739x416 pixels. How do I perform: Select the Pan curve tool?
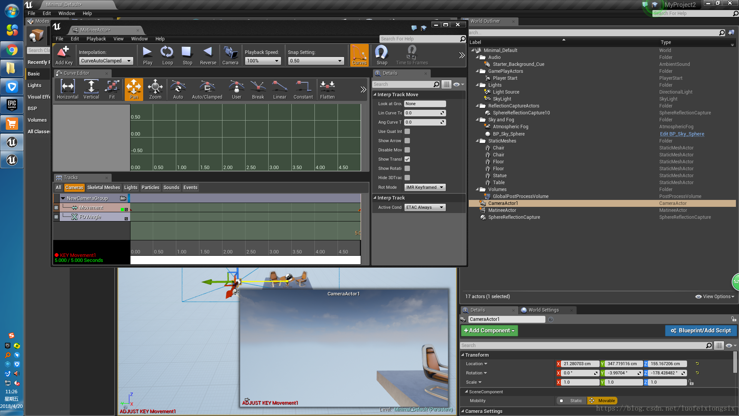click(134, 89)
